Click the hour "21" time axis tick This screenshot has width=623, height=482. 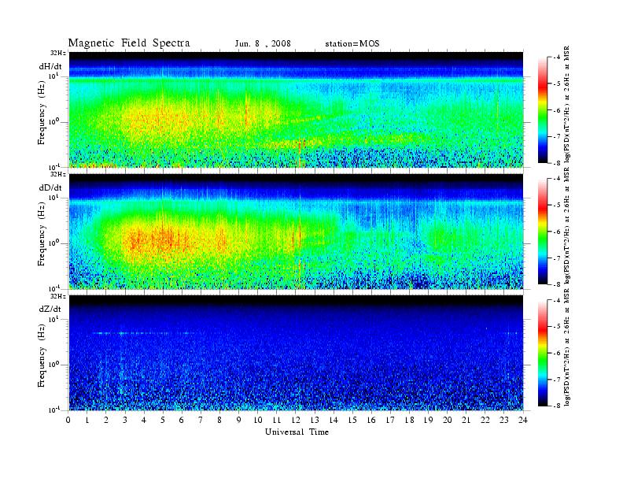[466, 420]
